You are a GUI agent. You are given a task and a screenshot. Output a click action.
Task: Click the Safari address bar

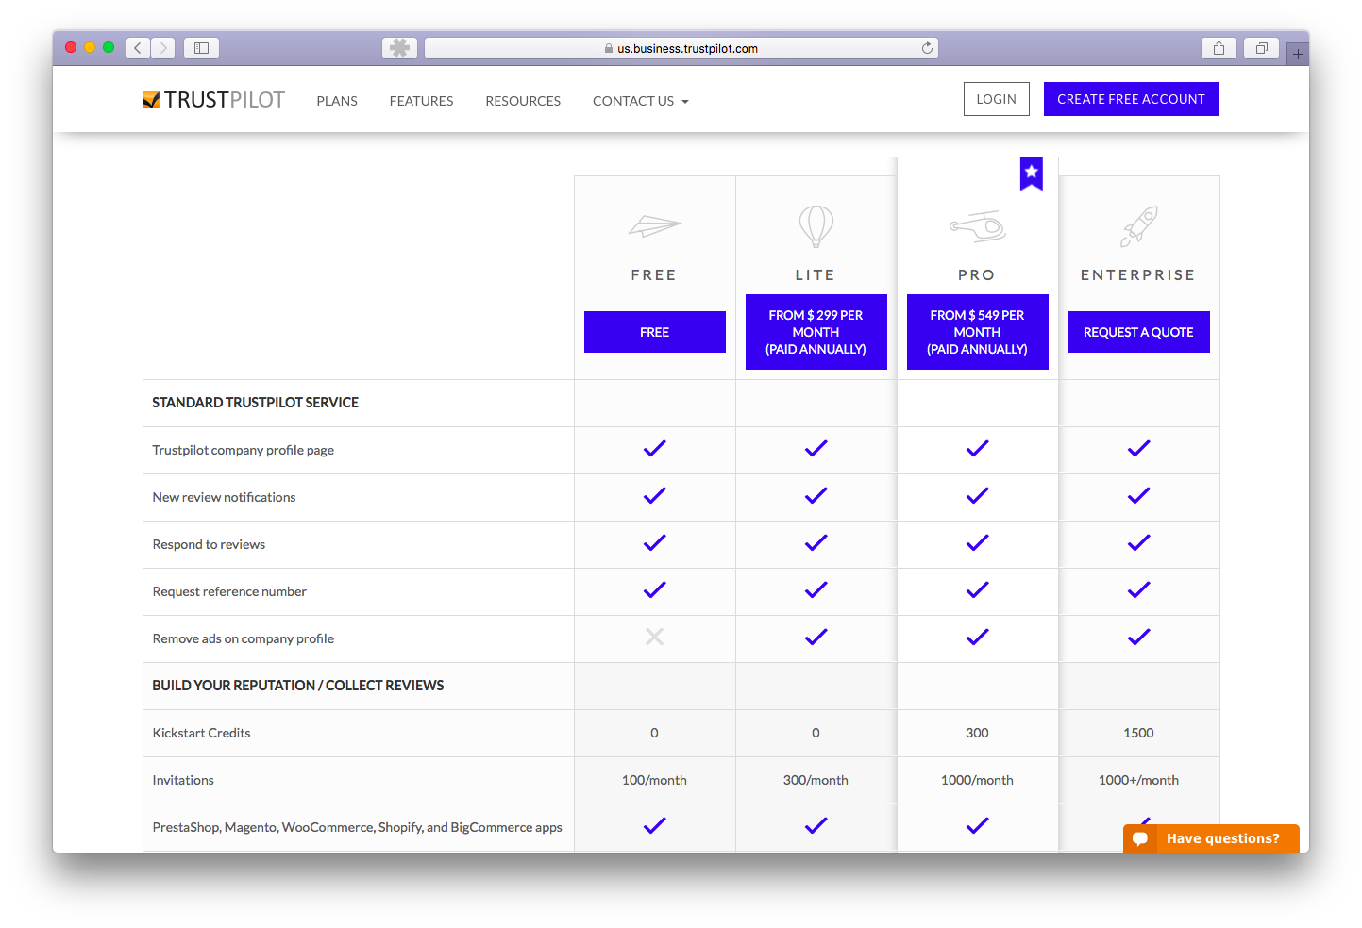tap(681, 48)
